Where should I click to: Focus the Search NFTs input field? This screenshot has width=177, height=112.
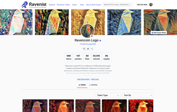click(x=118, y=5)
